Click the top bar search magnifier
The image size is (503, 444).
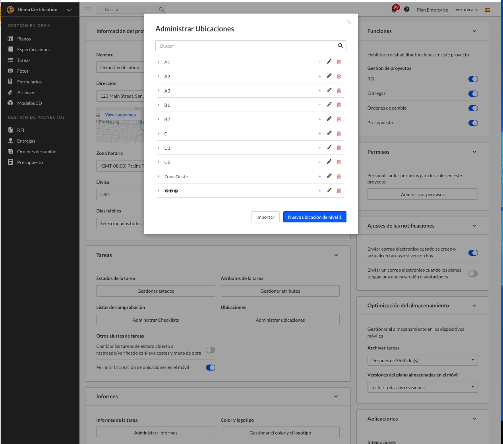(x=161, y=9)
